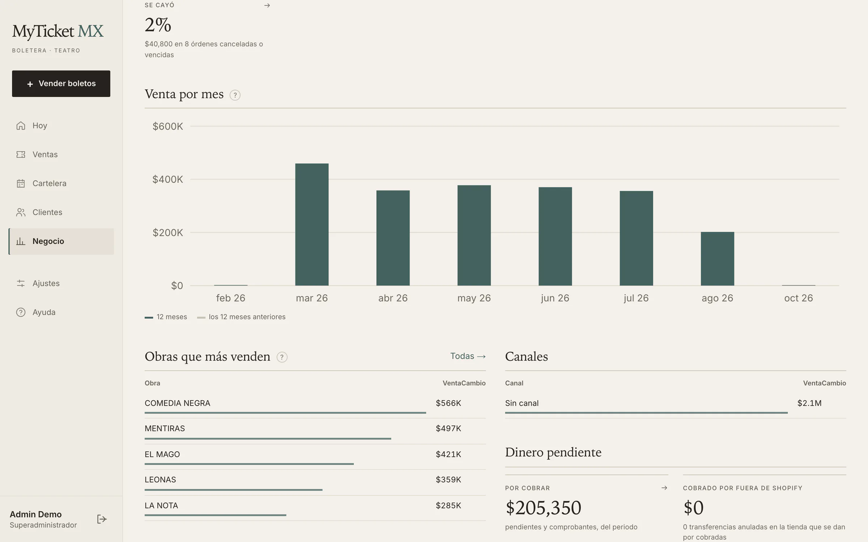Click the jun 26 sales bar
The height and width of the screenshot is (542, 868).
[555, 236]
